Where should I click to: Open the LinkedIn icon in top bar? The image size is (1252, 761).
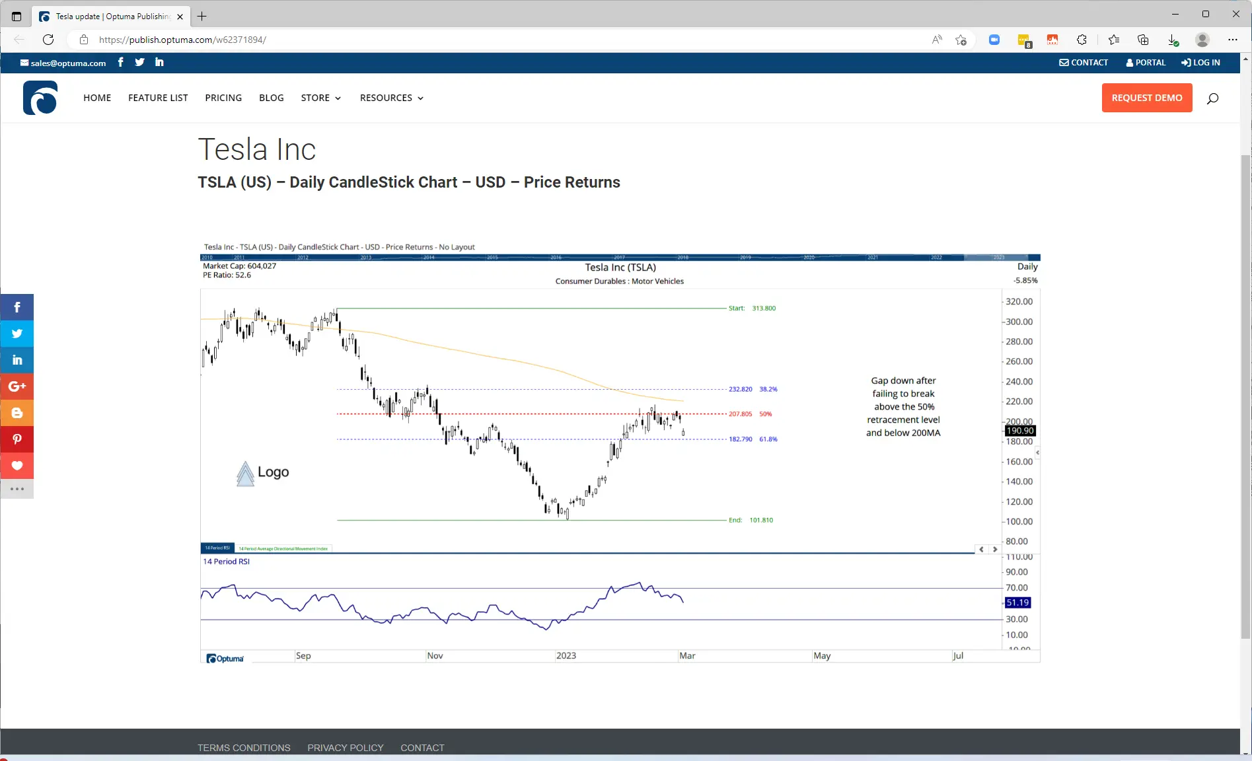tap(159, 62)
